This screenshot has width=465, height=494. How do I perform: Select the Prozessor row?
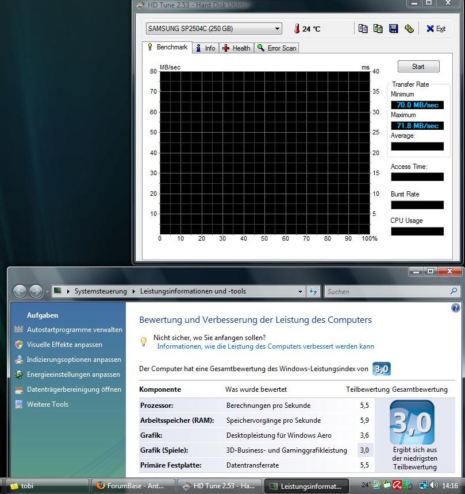pos(256,406)
